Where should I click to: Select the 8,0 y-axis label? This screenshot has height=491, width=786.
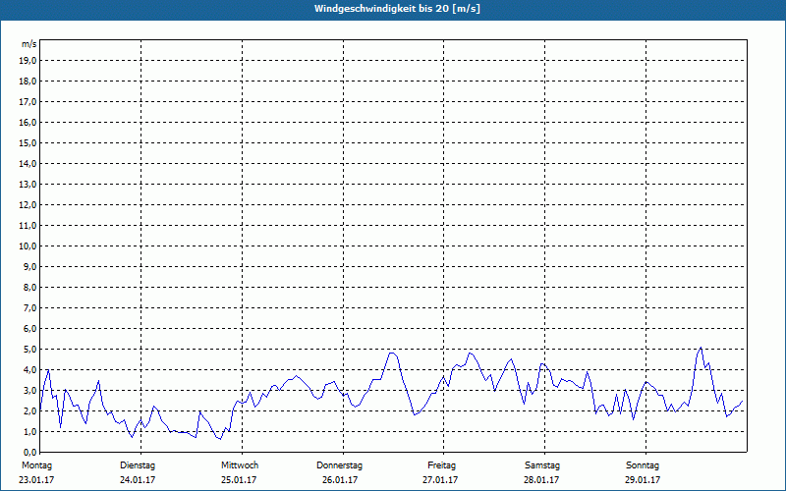[29, 287]
